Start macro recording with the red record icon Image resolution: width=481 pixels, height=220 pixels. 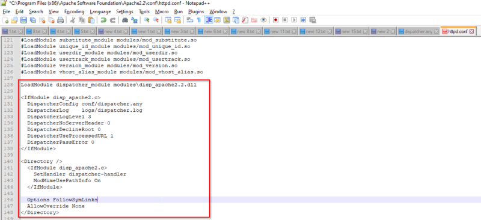pyautogui.click(x=275, y=20)
